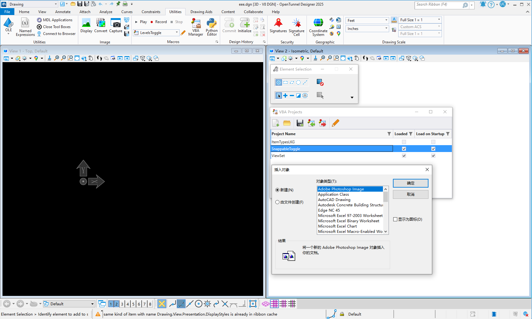This screenshot has width=532, height=319.
Task: Open the Python Editor
Action: click(212, 27)
